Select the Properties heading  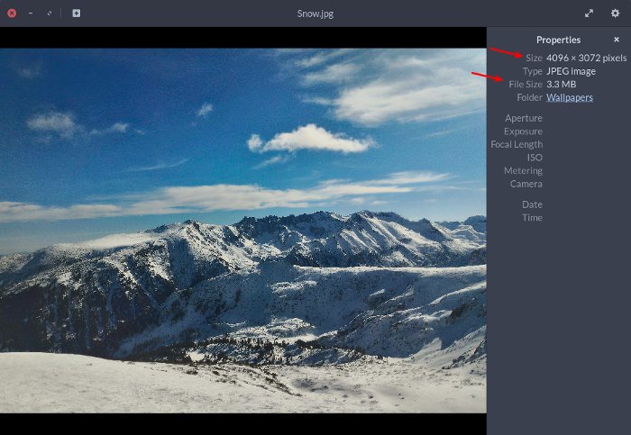click(x=558, y=40)
